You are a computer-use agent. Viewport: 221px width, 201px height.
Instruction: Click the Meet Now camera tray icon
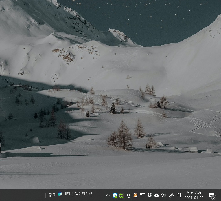(128, 195)
